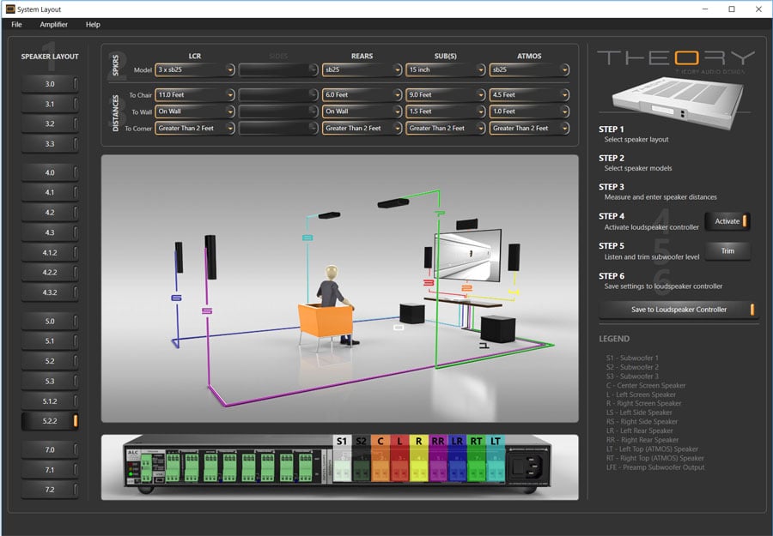
Task: Toggle the Activate loudspeaker controller button
Action: 727,221
